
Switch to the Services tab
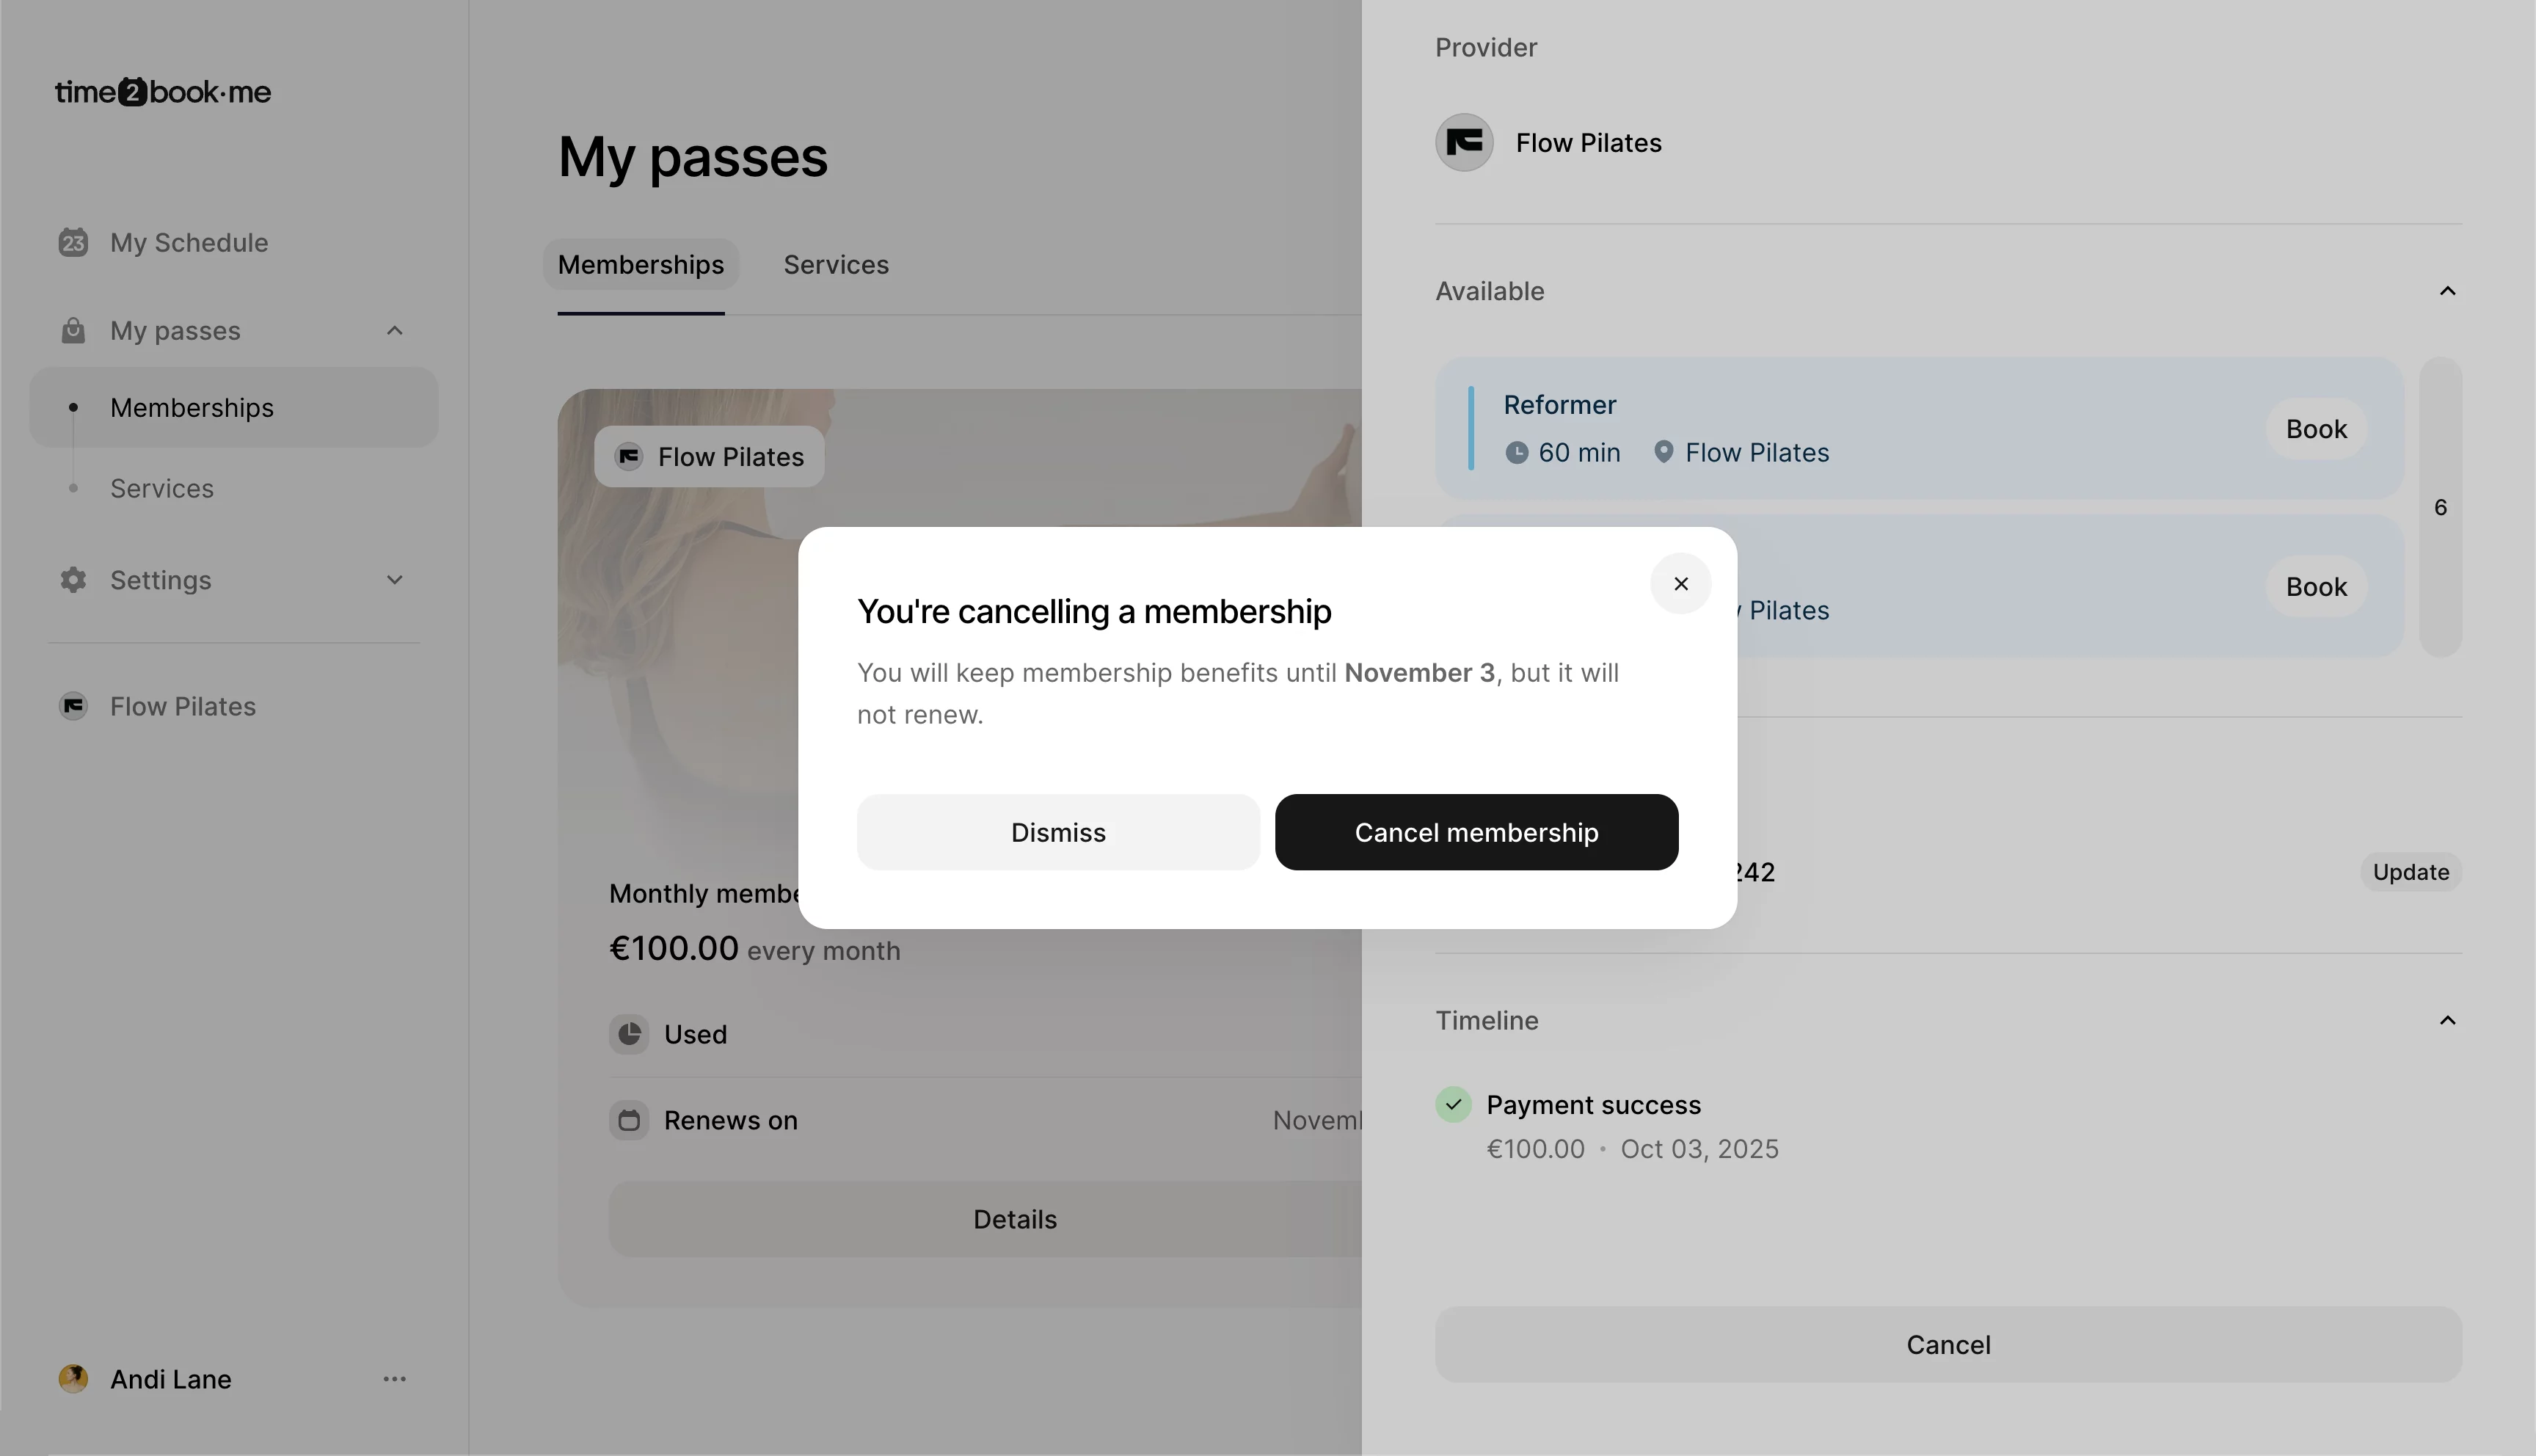point(836,264)
